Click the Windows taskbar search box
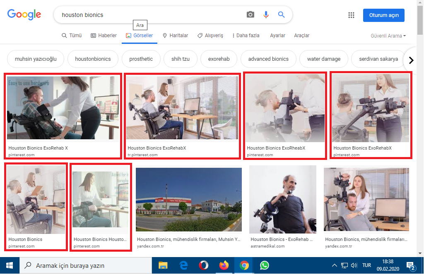Image resolution: width=424 pixels, height=274 pixels. [x=86, y=266]
